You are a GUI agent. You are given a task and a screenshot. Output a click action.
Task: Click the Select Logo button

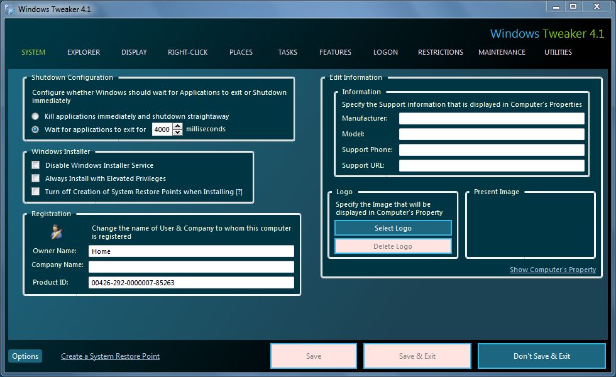[393, 228]
